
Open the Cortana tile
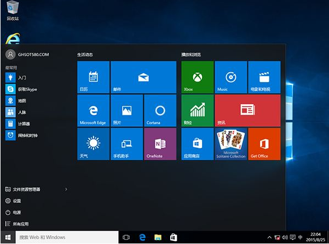click(160, 111)
